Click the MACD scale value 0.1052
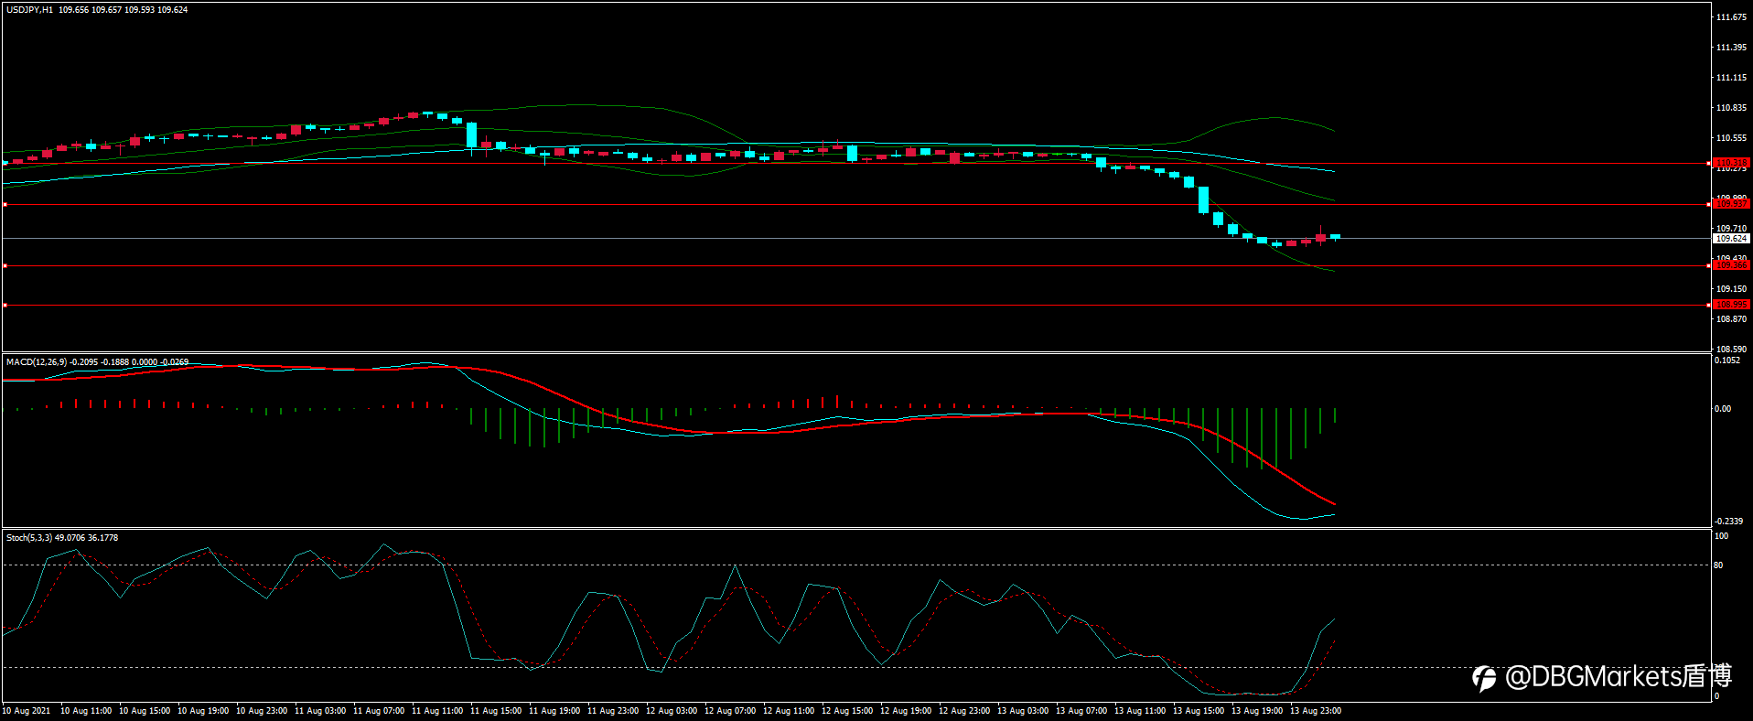The width and height of the screenshot is (1753, 721). coord(1727,360)
